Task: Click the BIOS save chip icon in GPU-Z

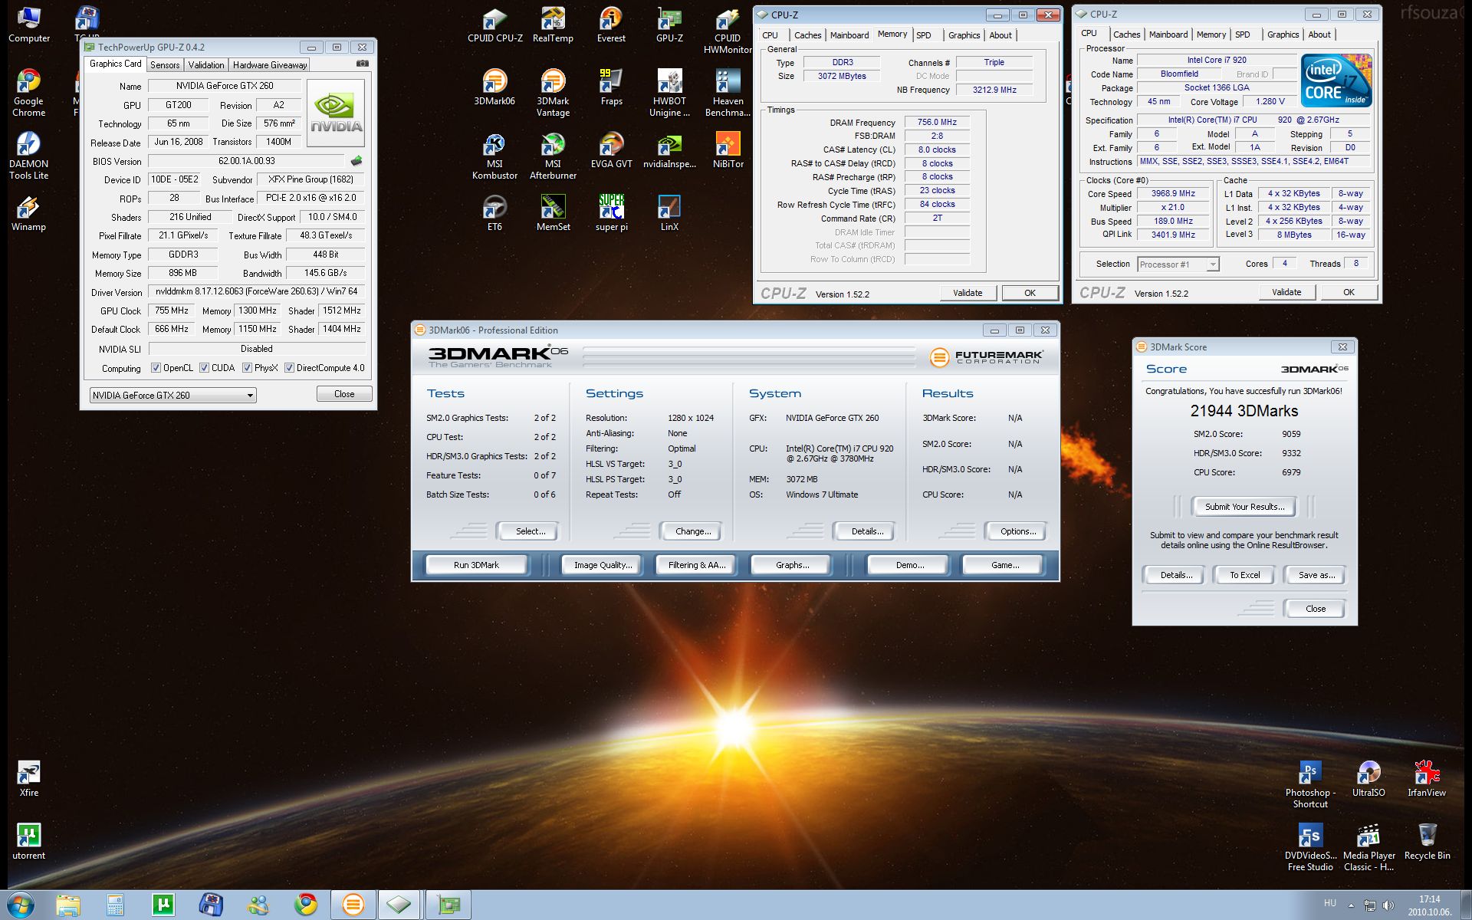Action: (356, 161)
